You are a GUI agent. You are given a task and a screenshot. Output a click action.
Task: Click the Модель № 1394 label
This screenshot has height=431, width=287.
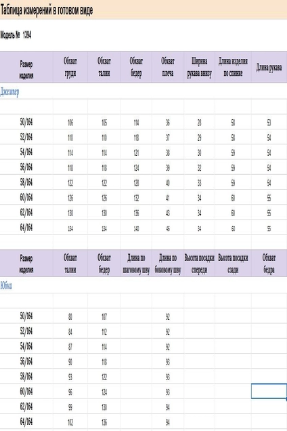[16, 35]
